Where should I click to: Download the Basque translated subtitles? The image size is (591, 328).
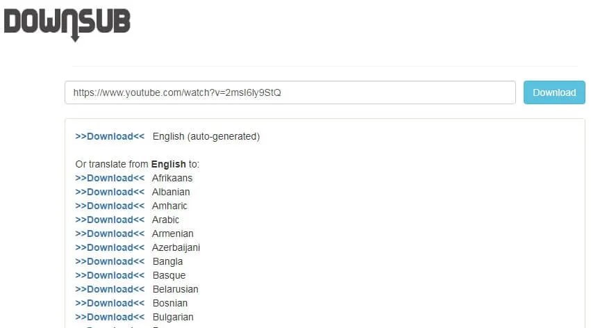[110, 275]
